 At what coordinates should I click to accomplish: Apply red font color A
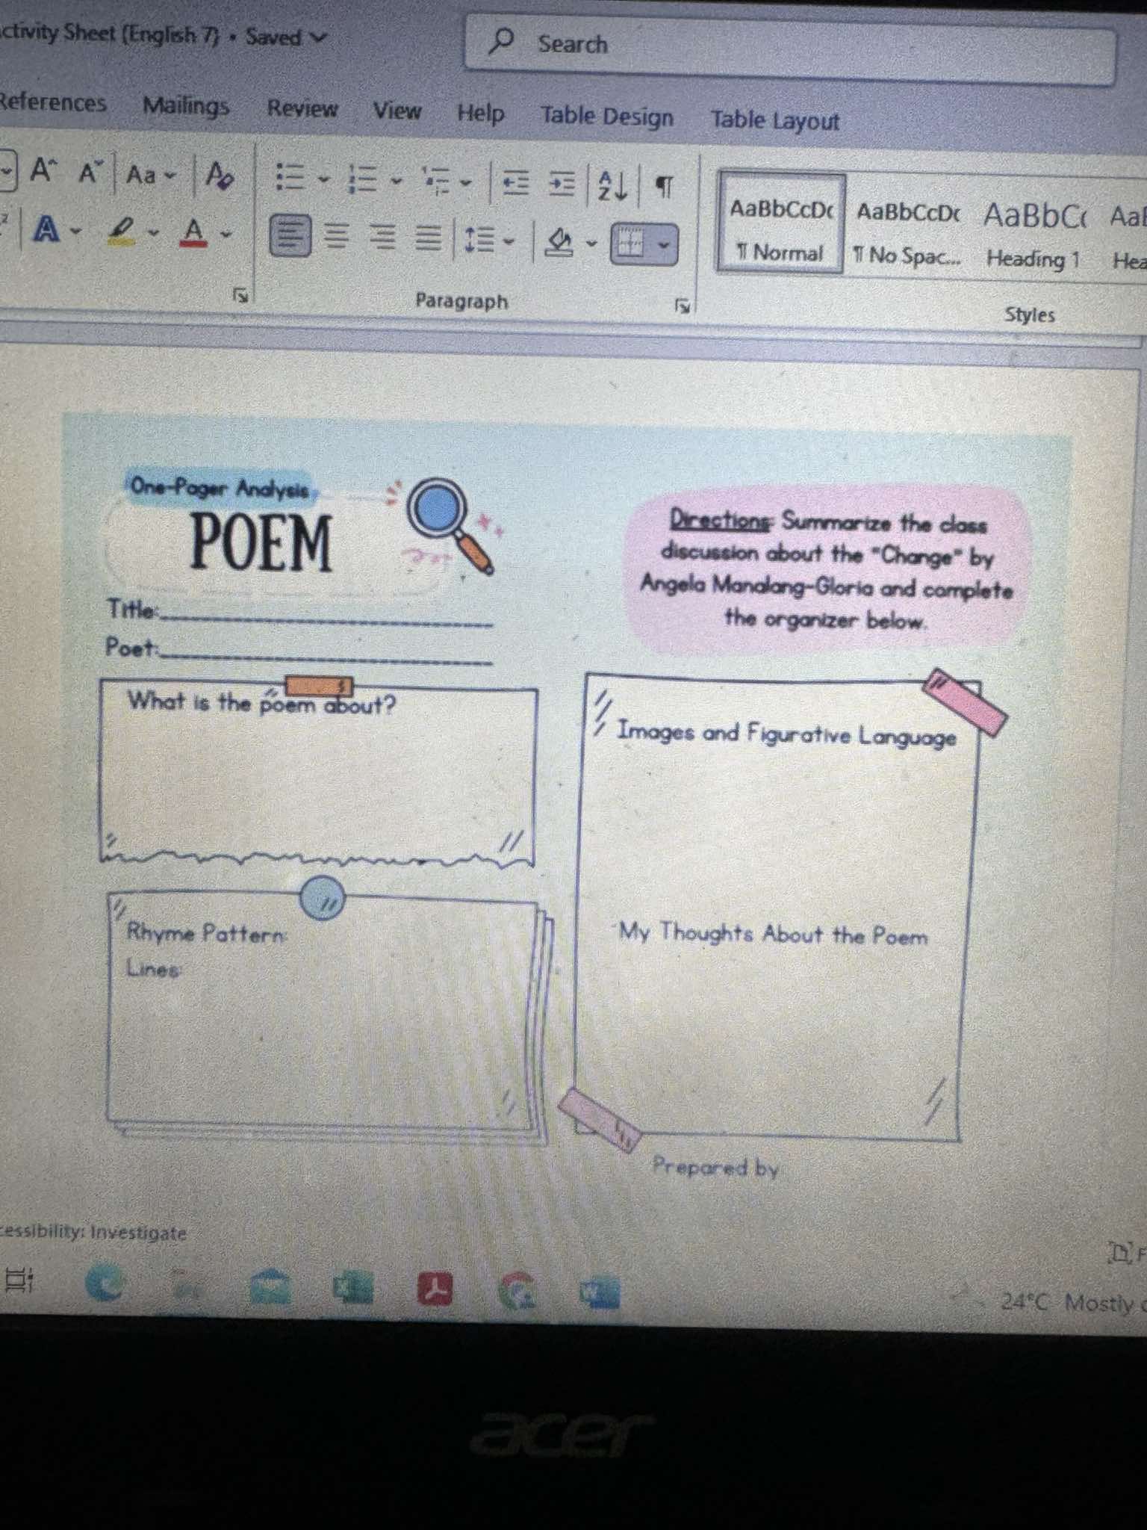[193, 232]
